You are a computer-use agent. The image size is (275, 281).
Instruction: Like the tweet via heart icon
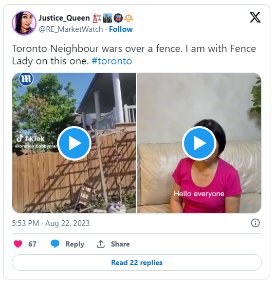pyautogui.click(x=18, y=244)
